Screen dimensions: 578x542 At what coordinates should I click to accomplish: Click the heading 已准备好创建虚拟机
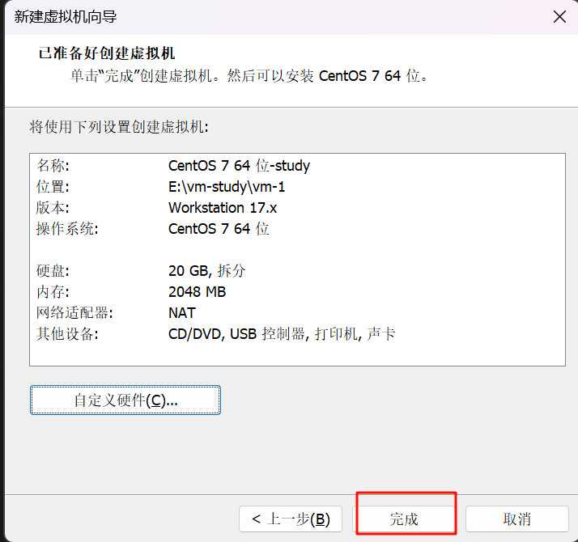pyautogui.click(x=107, y=53)
